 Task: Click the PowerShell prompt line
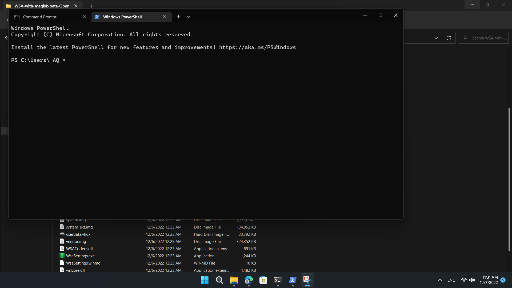tap(38, 60)
